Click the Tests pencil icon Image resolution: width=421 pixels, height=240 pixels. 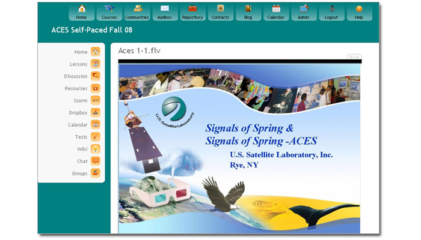95,137
